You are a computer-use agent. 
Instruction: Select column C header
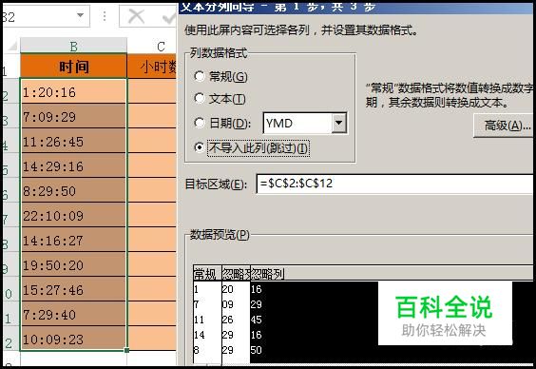pyautogui.click(x=151, y=47)
